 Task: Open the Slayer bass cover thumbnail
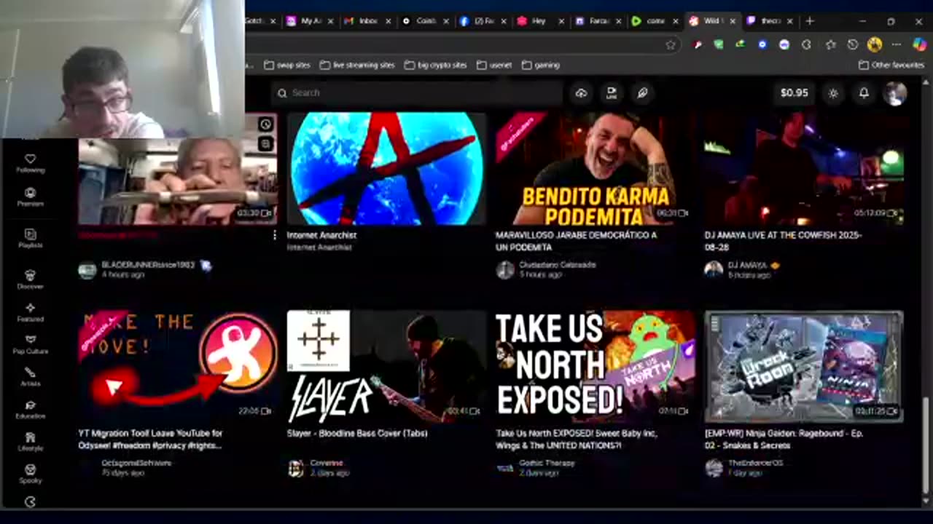point(386,366)
